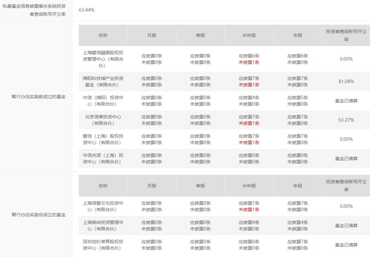This screenshot has height=257, width=370.
Task: Select the 半年报 column header
Action: click(248, 35)
